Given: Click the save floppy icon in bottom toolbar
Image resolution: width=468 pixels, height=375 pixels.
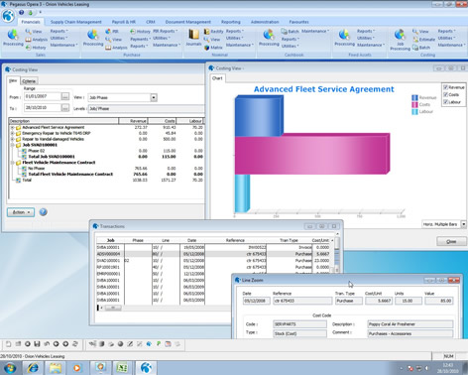Looking at the screenshot, I should [37, 344].
